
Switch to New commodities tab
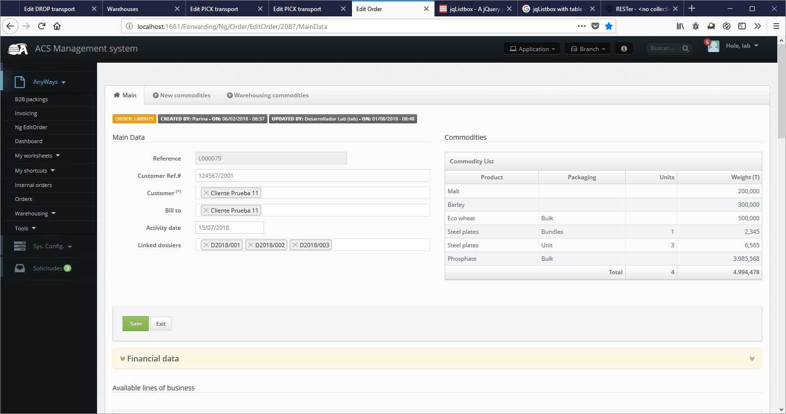182,95
